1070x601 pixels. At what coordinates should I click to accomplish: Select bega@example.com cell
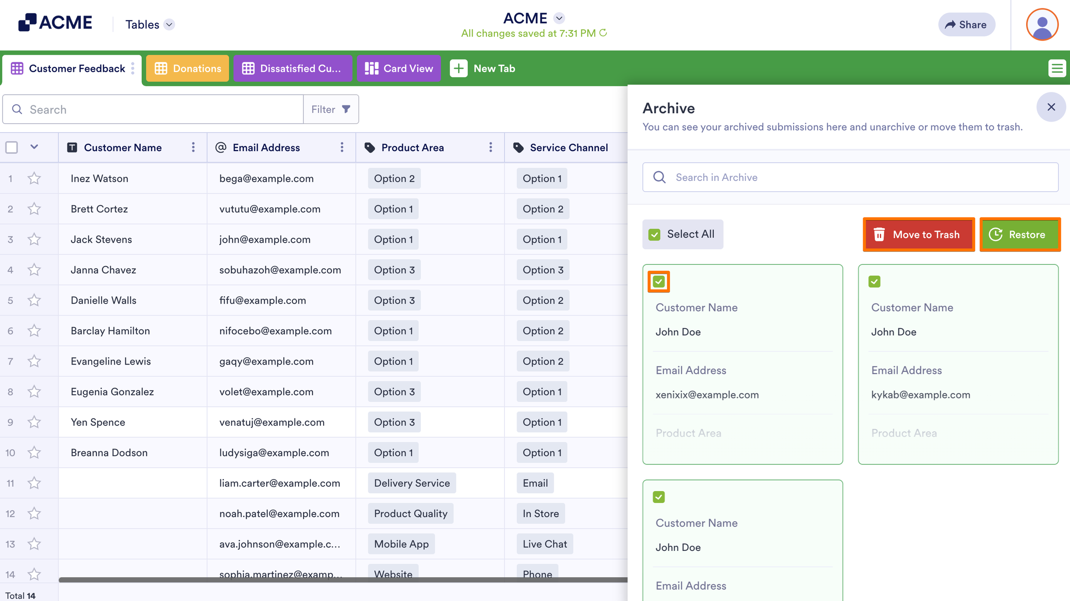pyautogui.click(x=281, y=178)
